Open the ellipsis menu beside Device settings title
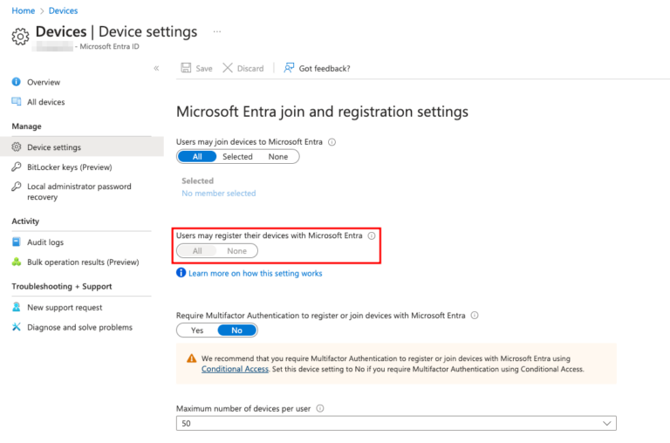This screenshot has width=670, height=443. 217,31
